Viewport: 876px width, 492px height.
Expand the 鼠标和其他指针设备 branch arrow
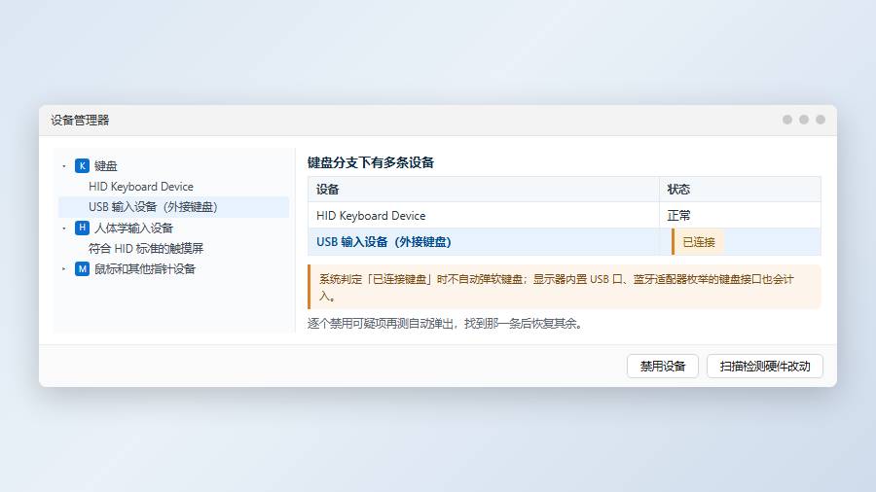click(x=63, y=269)
